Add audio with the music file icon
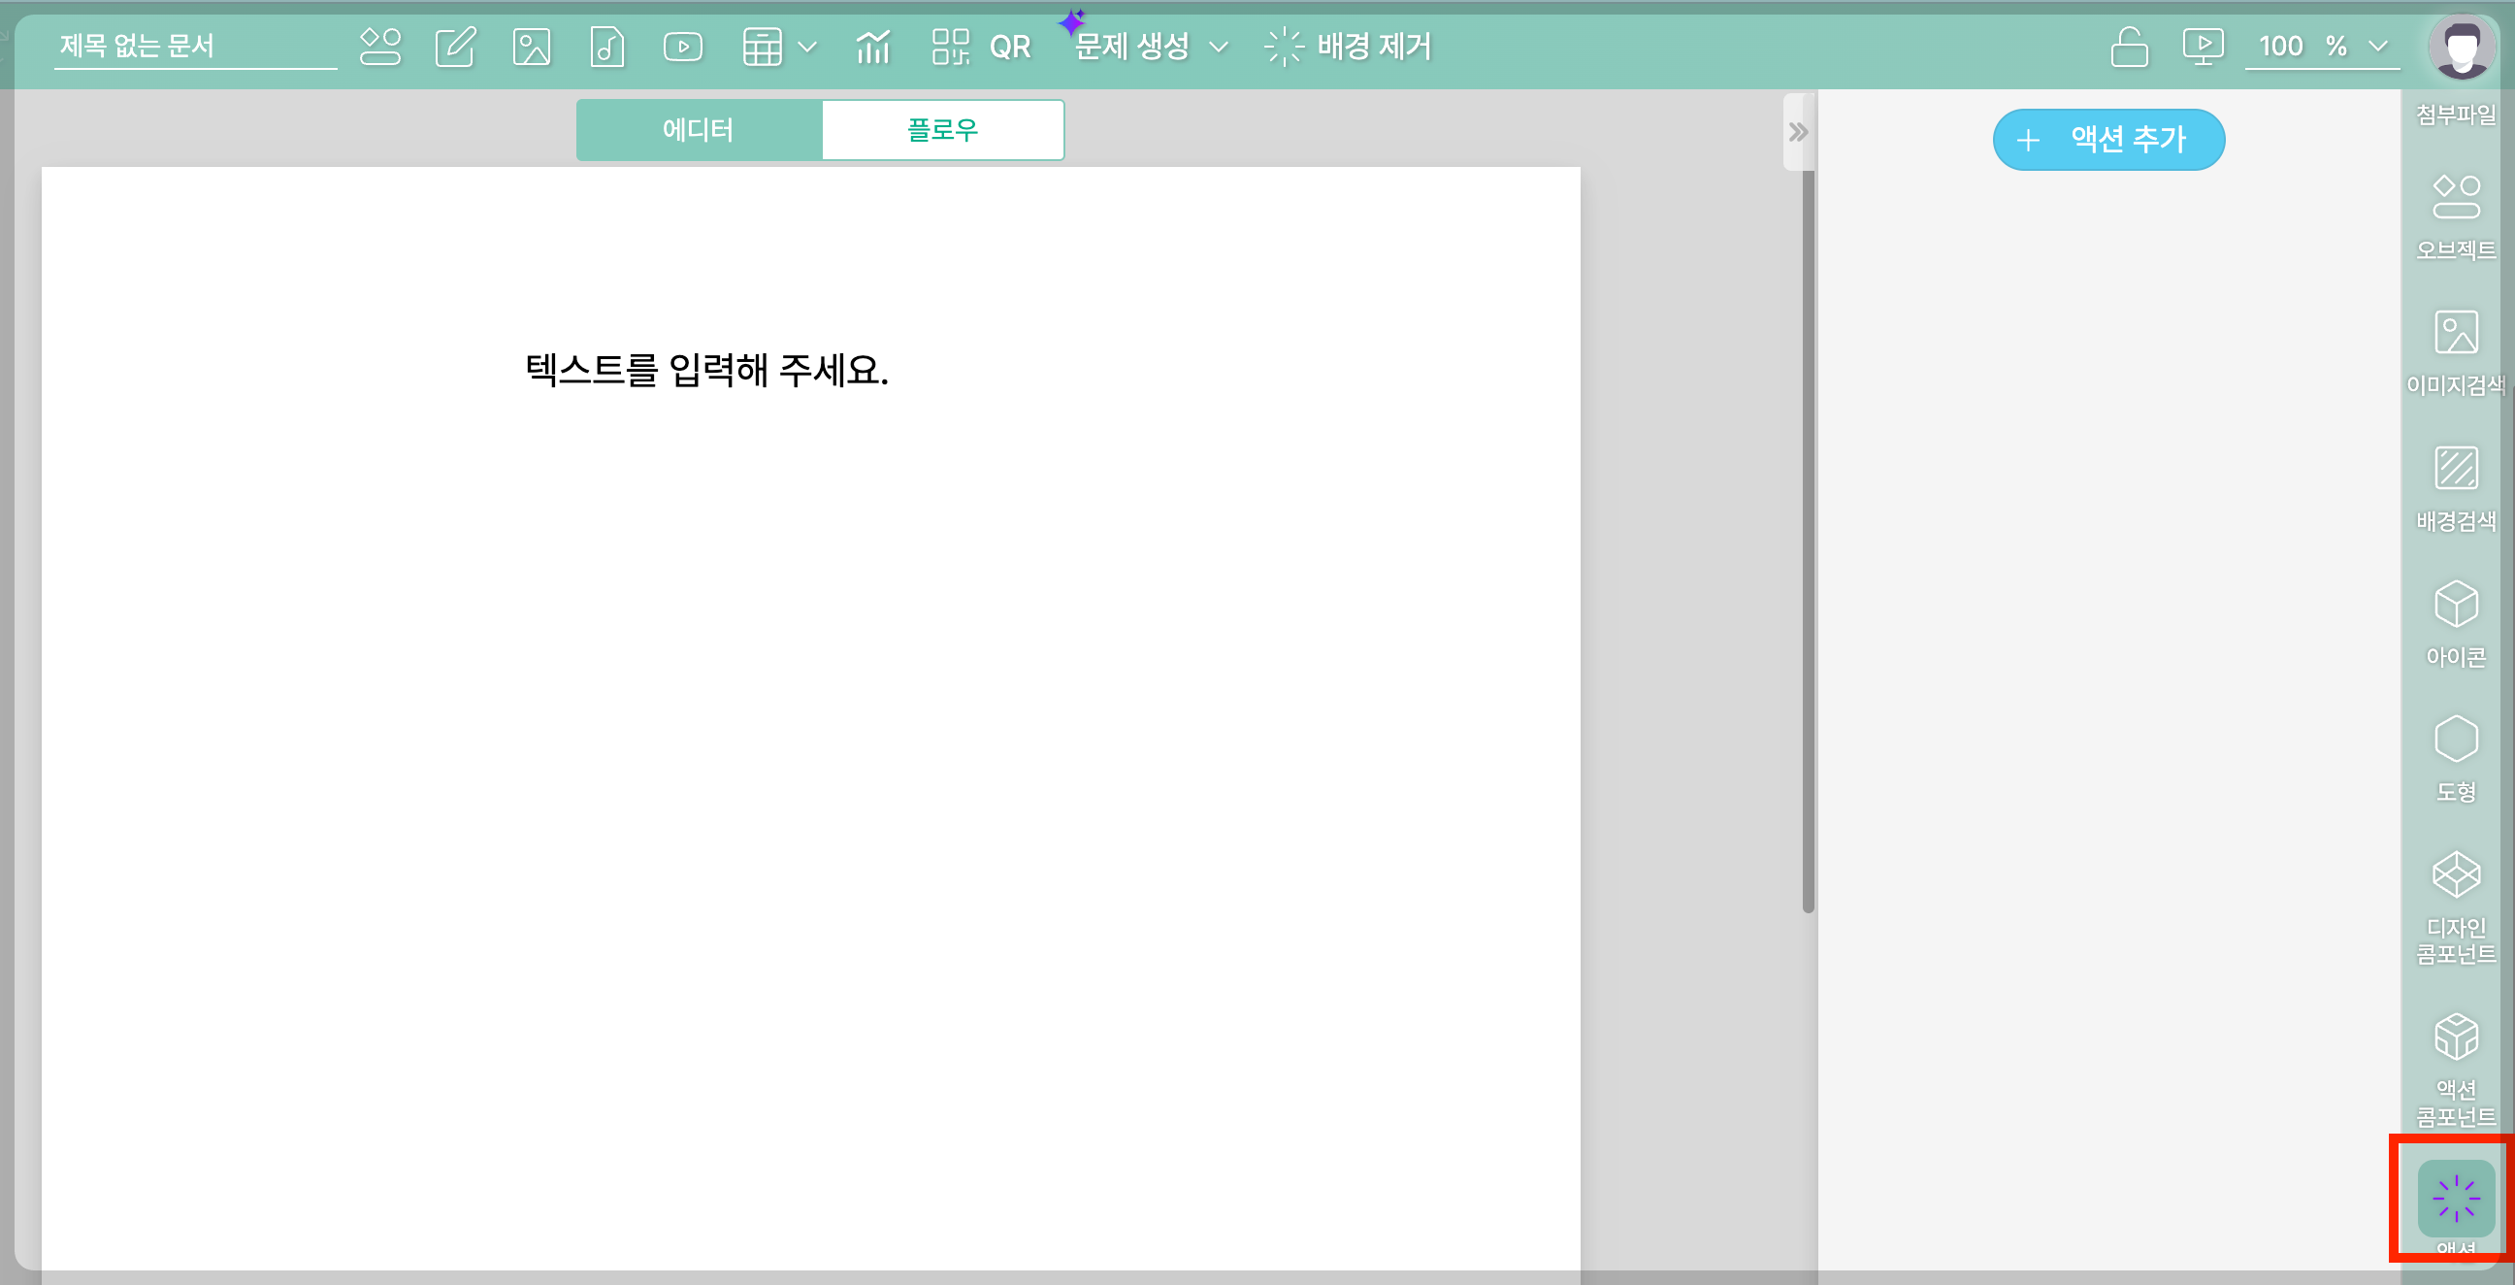 click(606, 46)
